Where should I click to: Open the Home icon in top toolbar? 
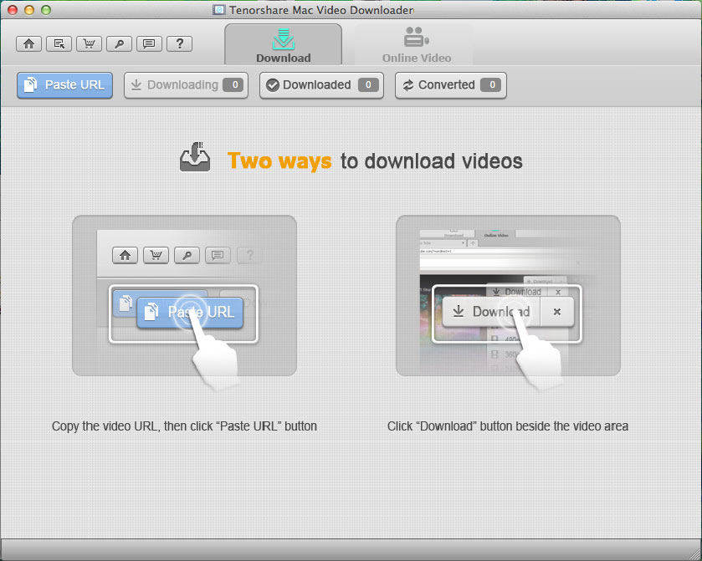tap(29, 43)
